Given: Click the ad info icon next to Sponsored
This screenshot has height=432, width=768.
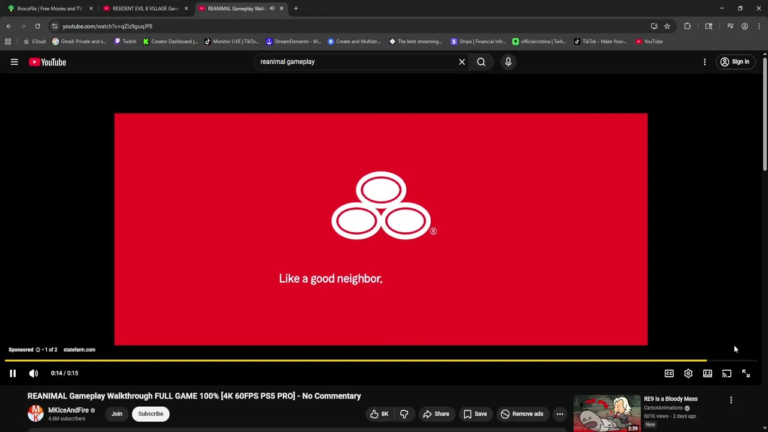Looking at the screenshot, I should pos(38,350).
